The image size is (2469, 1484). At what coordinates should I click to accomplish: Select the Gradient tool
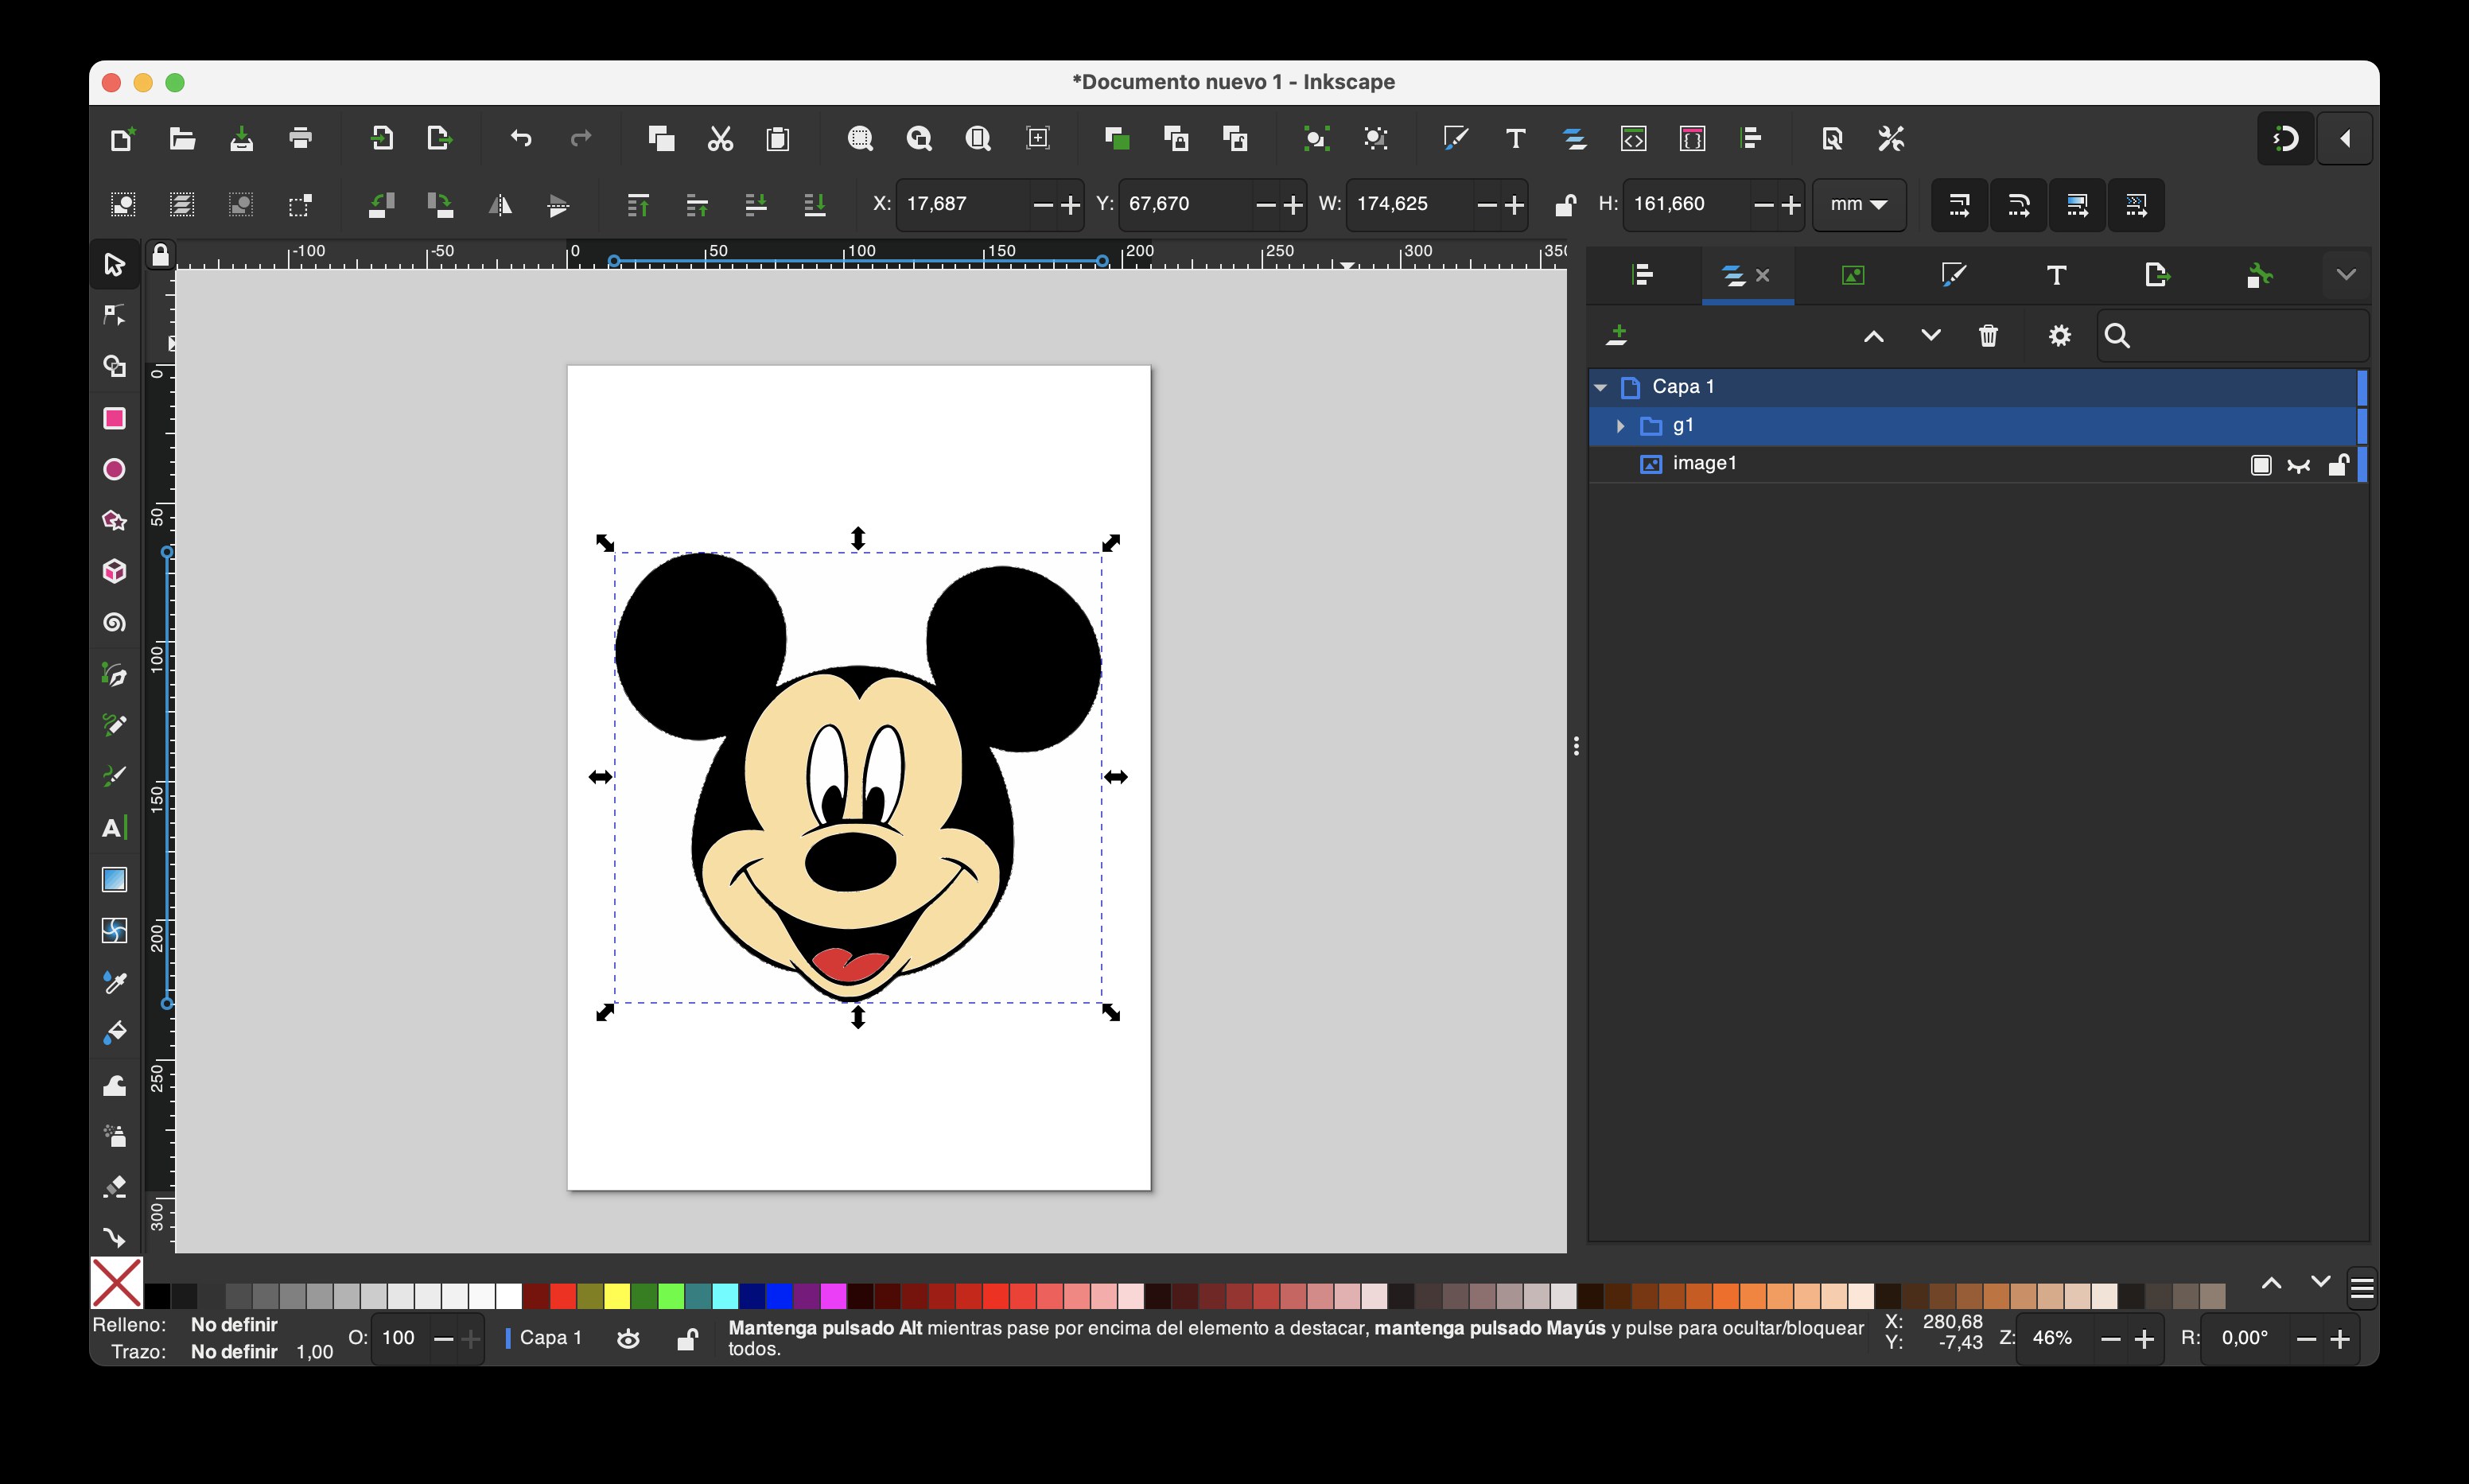pyautogui.click(x=114, y=879)
